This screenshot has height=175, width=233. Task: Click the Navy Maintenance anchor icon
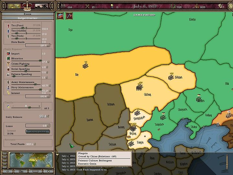(8, 87)
